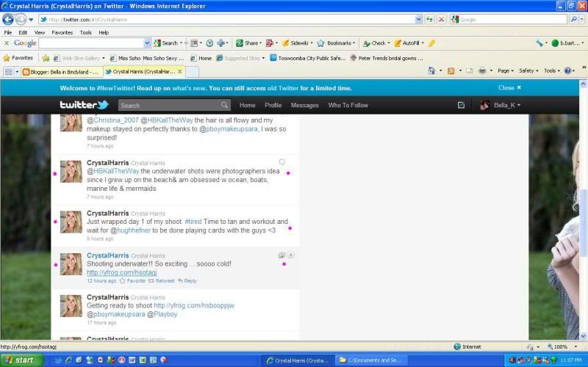Open the Quick Tabs grid icon
Image resolution: width=588 pixels, height=367 pixels.
click(x=8, y=71)
